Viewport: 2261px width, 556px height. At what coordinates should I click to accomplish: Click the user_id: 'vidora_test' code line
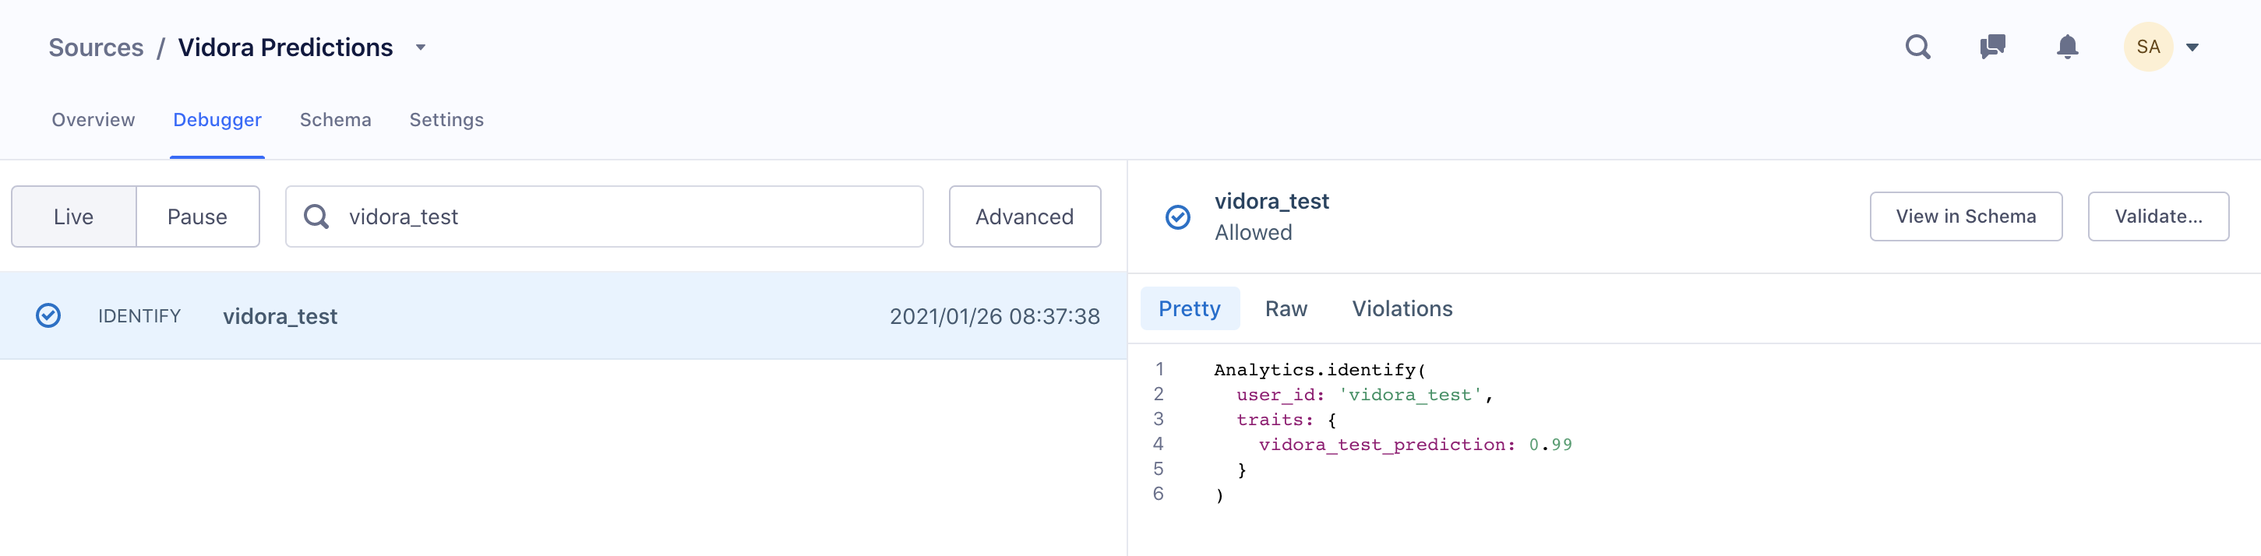click(x=1365, y=395)
